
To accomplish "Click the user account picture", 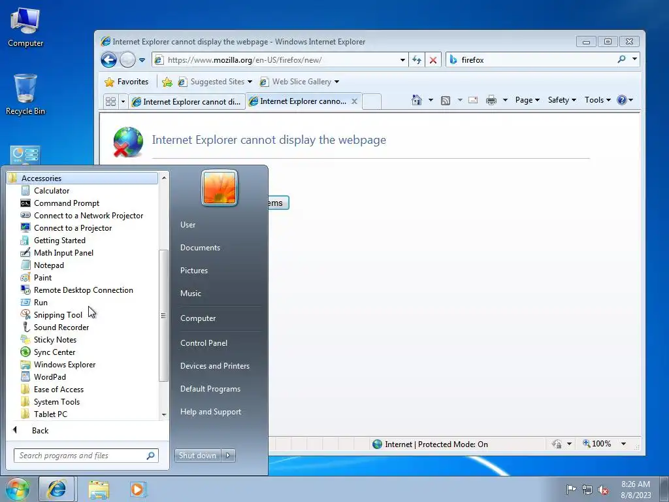I will [x=220, y=188].
